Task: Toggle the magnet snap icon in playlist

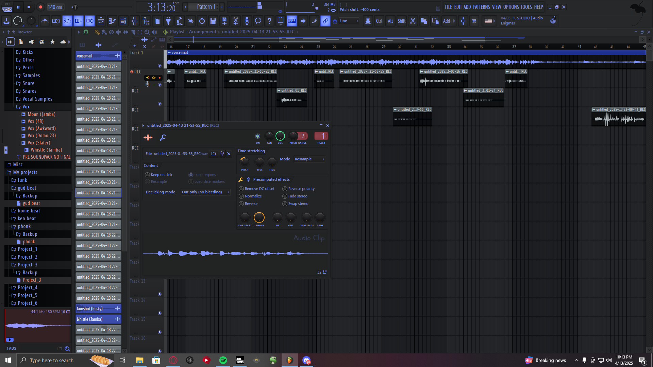Action: 86,32
